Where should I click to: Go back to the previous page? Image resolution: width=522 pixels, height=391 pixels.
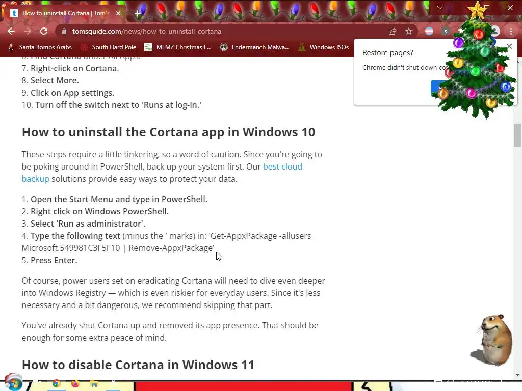[11, 31]
